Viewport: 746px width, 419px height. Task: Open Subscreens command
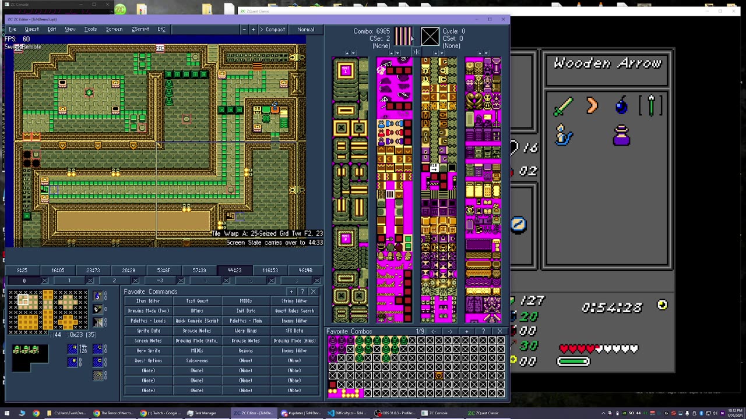[197, 360]
